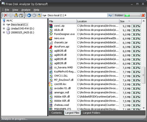Switch to the Largest Folders tab
Viewport: 147px width, 122px height.
pos(92,113)
